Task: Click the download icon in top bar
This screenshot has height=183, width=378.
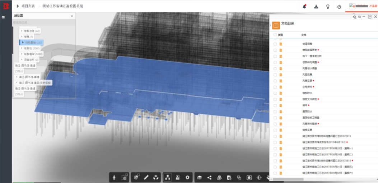Action: coord(316,7)
